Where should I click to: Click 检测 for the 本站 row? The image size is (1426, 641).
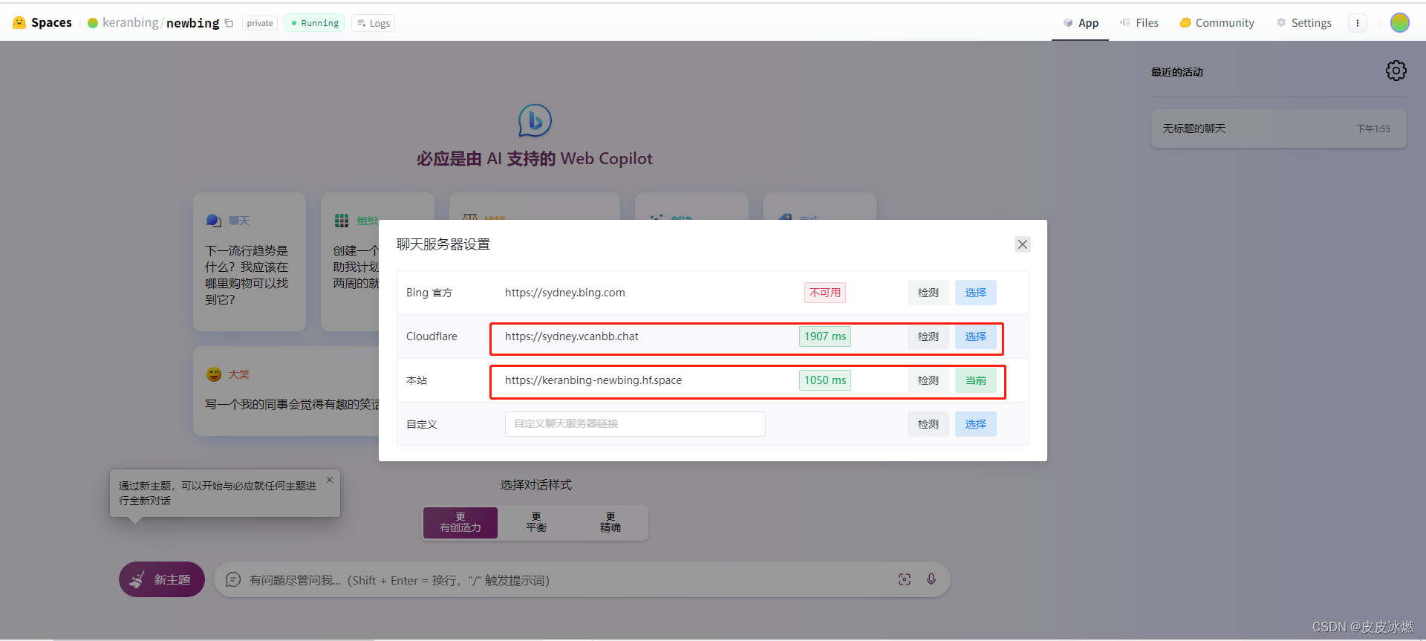pyautogui.click(x=928, y=380)
